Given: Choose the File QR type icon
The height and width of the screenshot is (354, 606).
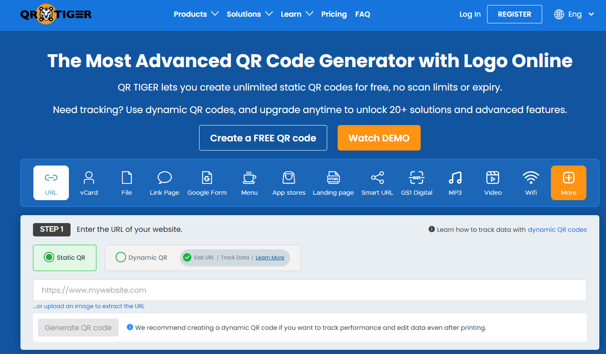Looking at the screenshot, I should 127,178.
